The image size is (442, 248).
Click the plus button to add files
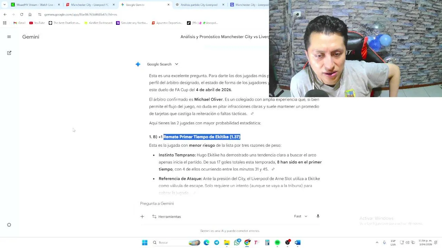[x=142, y=216]
